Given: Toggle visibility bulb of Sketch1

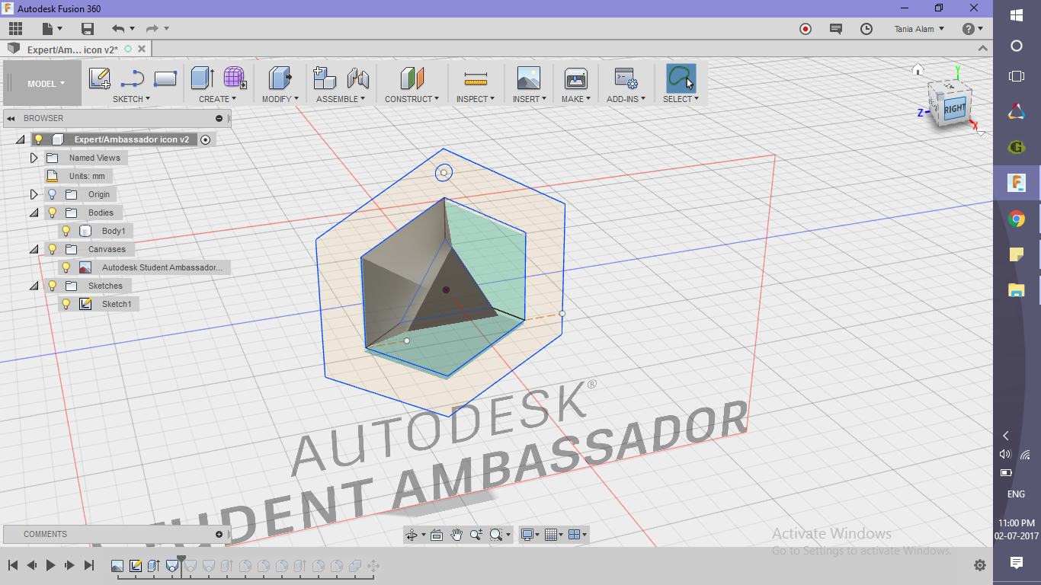Looking at the screenshot, I should point(66,304).
